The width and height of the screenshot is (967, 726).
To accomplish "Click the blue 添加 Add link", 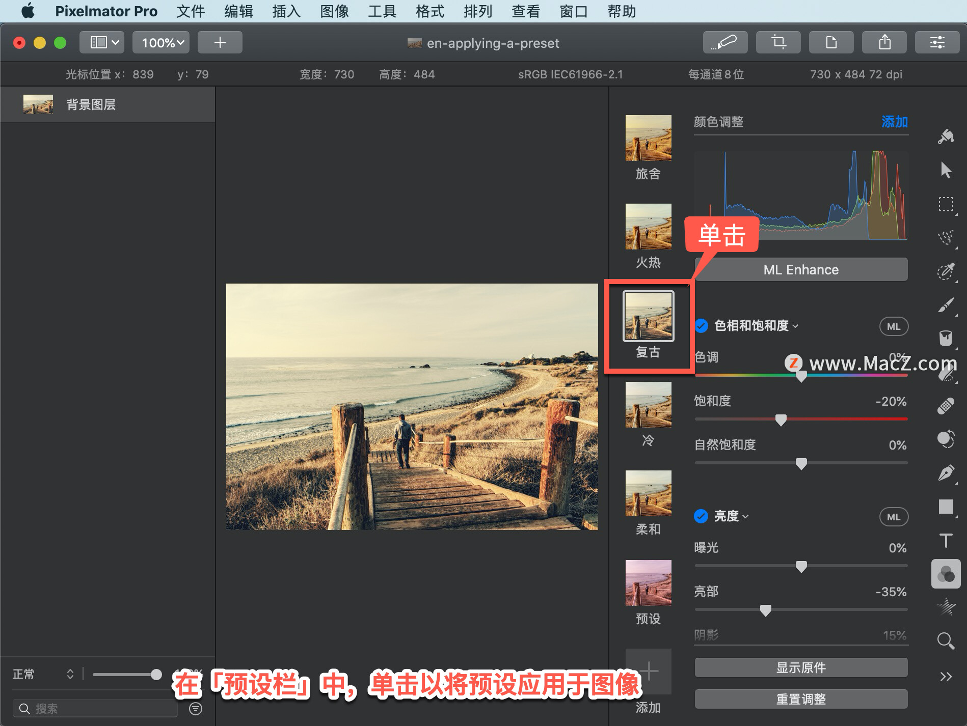I will (895, 122).
